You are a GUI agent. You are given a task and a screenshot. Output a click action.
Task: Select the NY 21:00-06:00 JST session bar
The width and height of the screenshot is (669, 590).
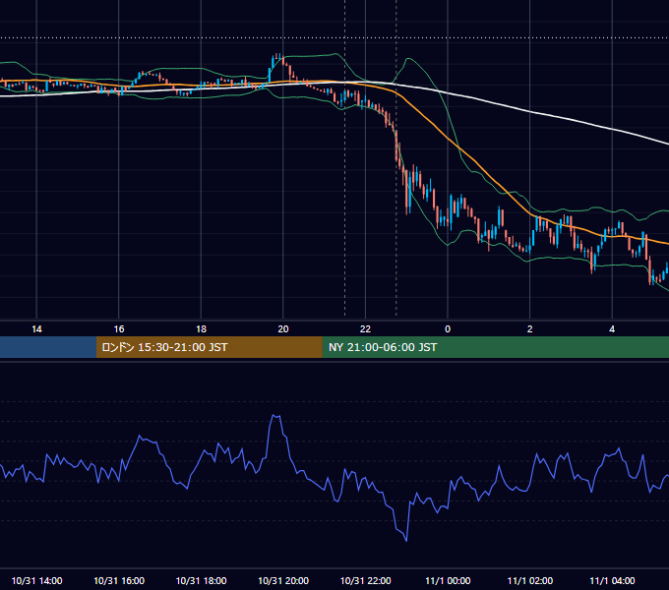(495, 347)
